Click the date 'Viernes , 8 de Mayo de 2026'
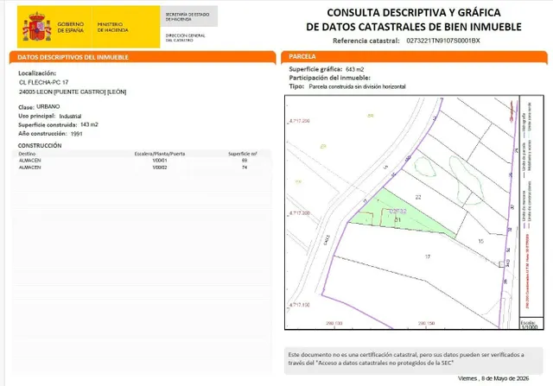This screenshot has width=553, height=386. coord(493,378)
